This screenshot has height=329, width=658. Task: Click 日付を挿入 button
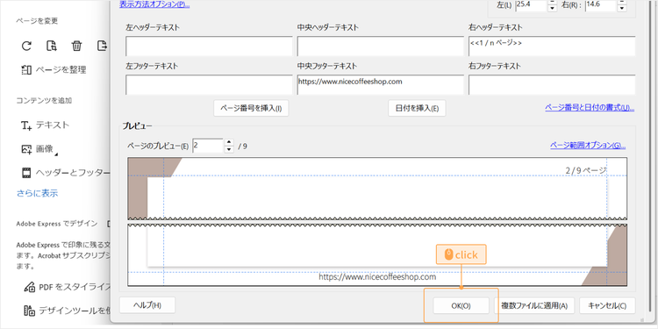tap(417, 108)
